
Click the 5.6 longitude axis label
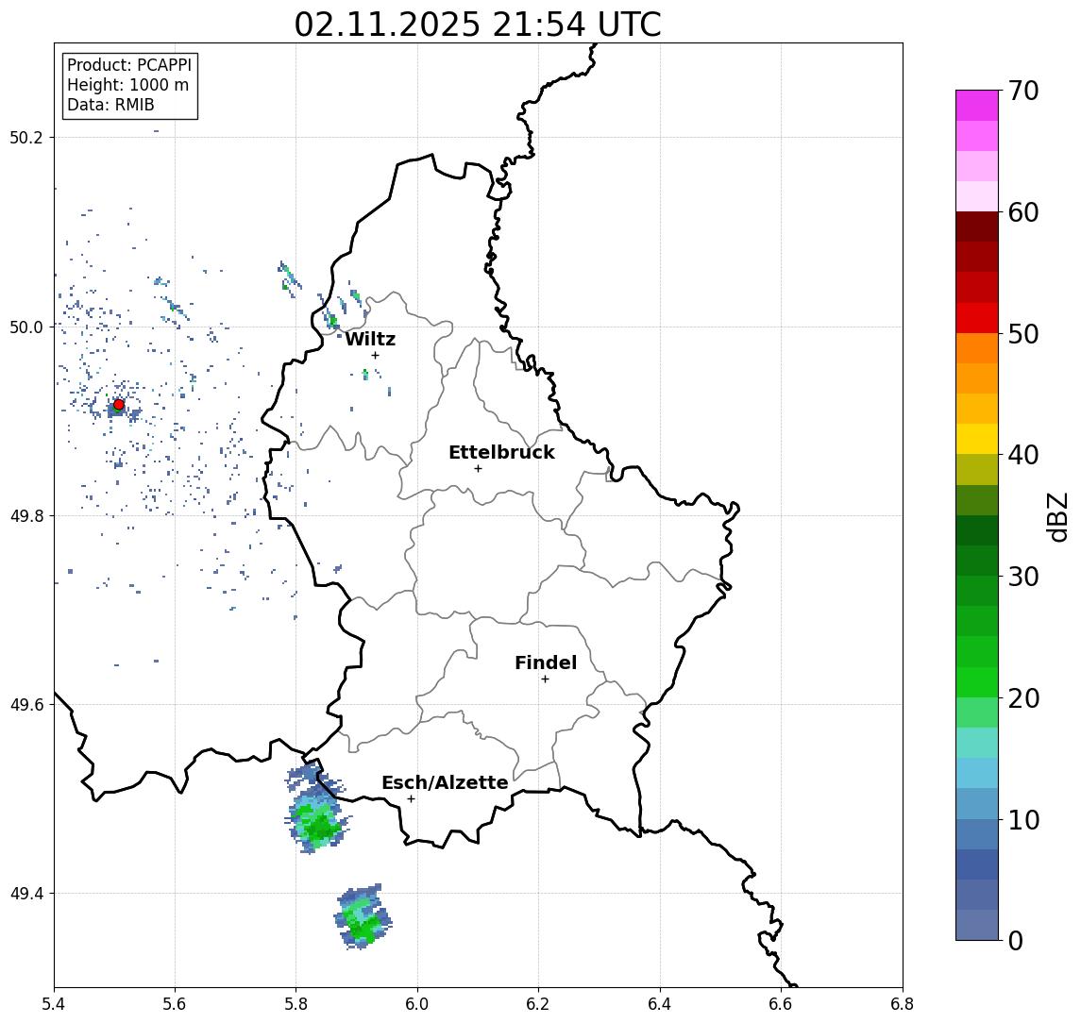tap(175, 1004)
